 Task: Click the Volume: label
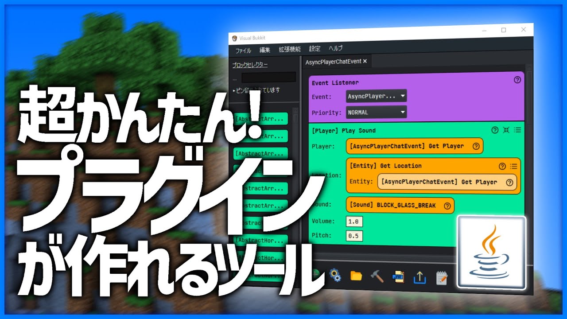(x=323, y=221)
